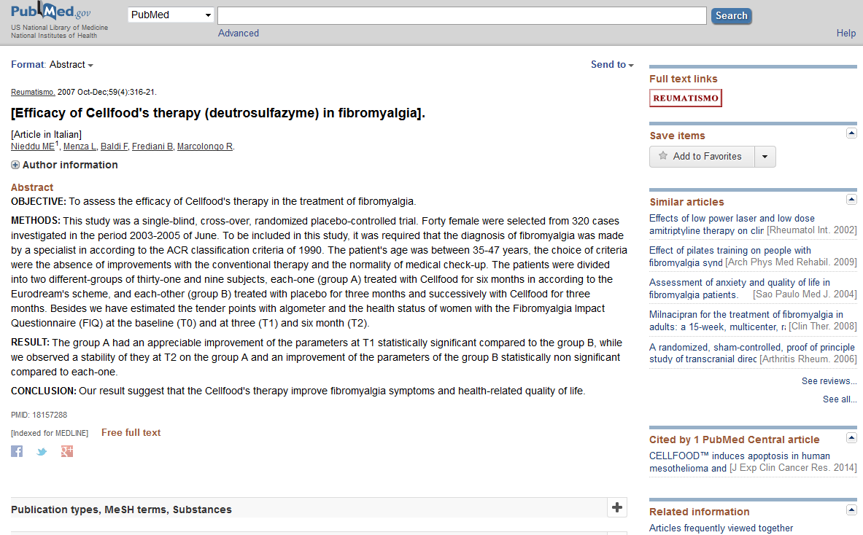Click the [Article in Italian] note

(x=46, y=135)
